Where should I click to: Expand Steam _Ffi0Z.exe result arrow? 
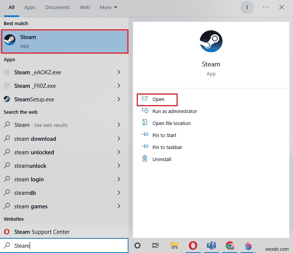pyautogui.click(x=119, y=86)
